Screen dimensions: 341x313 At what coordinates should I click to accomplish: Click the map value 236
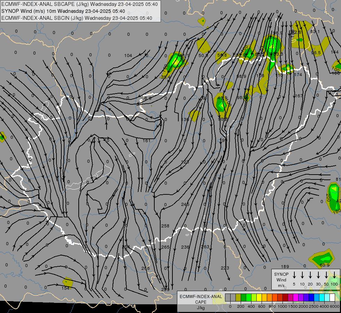pyautogui.click(x=185, y=247)
